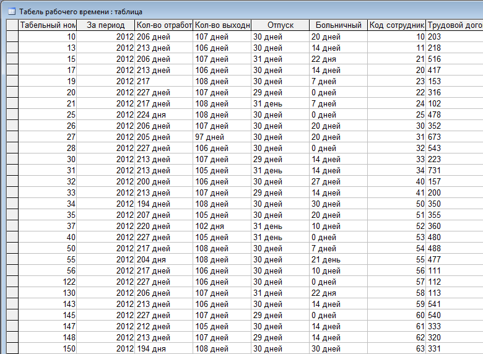Click the '27 дней' sick-leave cell

339,181
